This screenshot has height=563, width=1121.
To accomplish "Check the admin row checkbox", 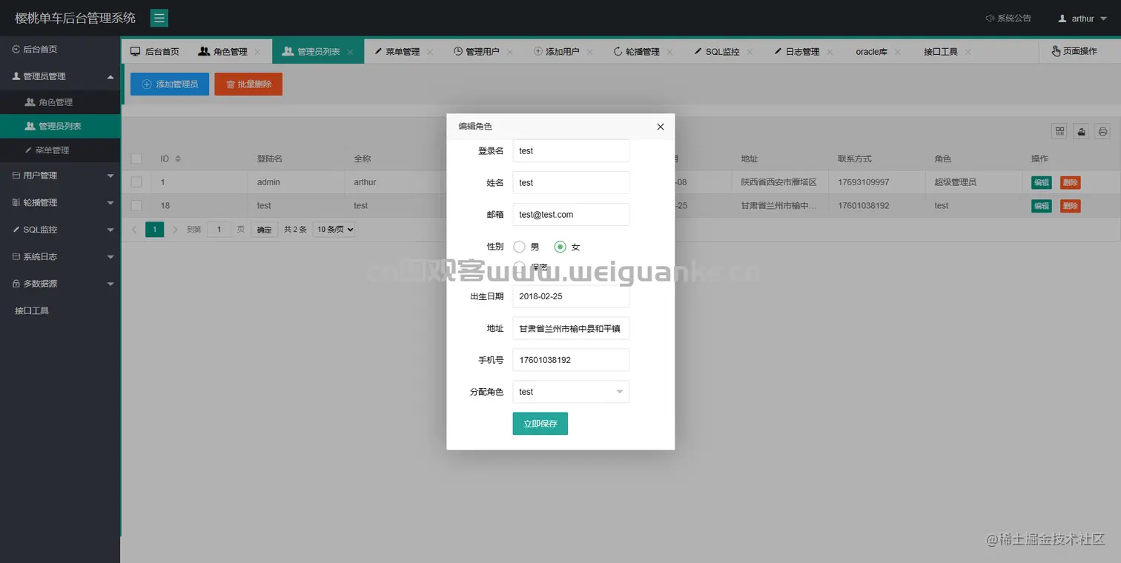I will point(136,181).
